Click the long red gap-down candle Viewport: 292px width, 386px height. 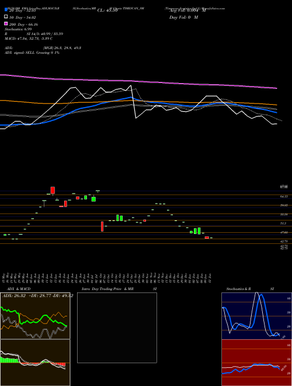tap(102, 226)
